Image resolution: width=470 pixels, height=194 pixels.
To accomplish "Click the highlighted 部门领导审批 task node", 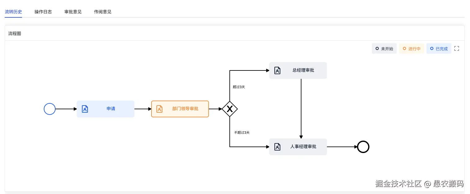I will click(180, 109).
